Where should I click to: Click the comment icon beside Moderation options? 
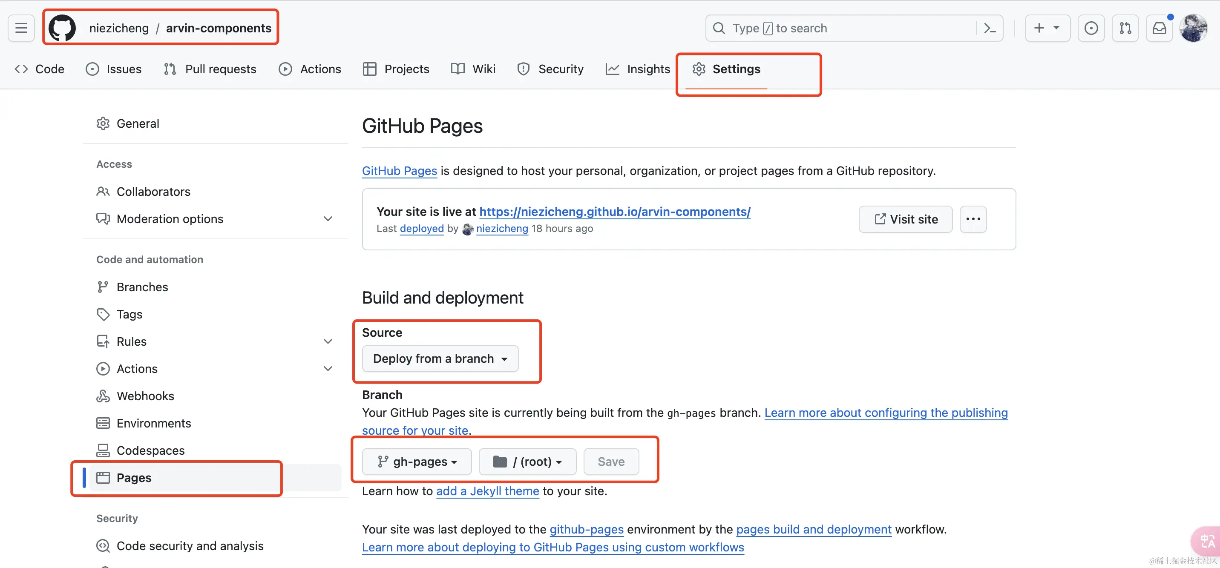pos(103,219)
